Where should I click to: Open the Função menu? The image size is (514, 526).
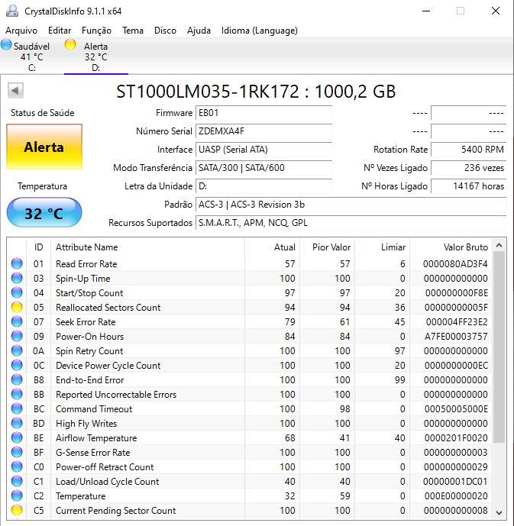tap(96, 31)
